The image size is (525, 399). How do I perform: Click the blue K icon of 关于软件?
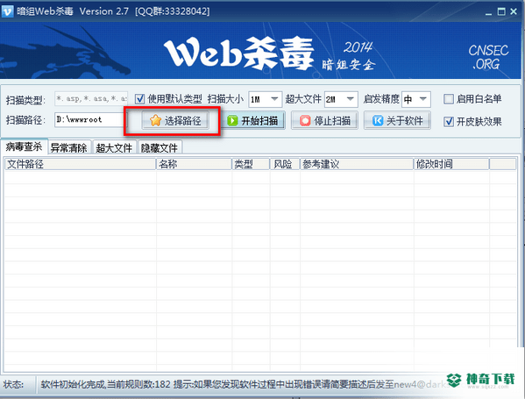(x=378, y=121)
